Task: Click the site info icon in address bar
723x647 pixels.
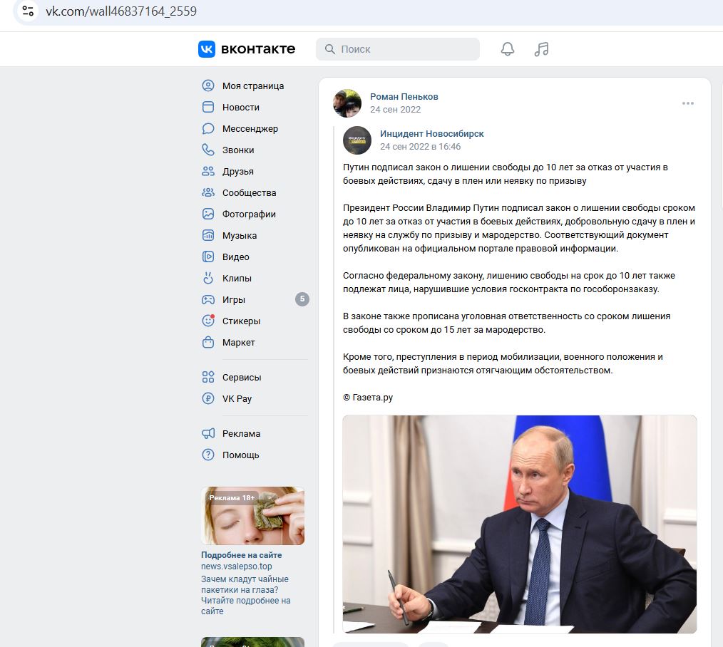Action: click(28, 11)
